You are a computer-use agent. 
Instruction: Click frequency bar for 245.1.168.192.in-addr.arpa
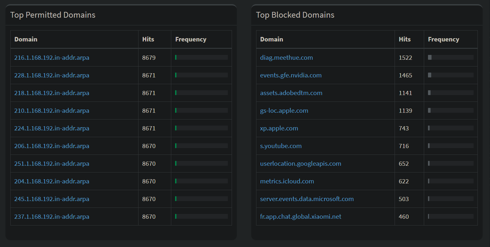click(x=201, y=198)
